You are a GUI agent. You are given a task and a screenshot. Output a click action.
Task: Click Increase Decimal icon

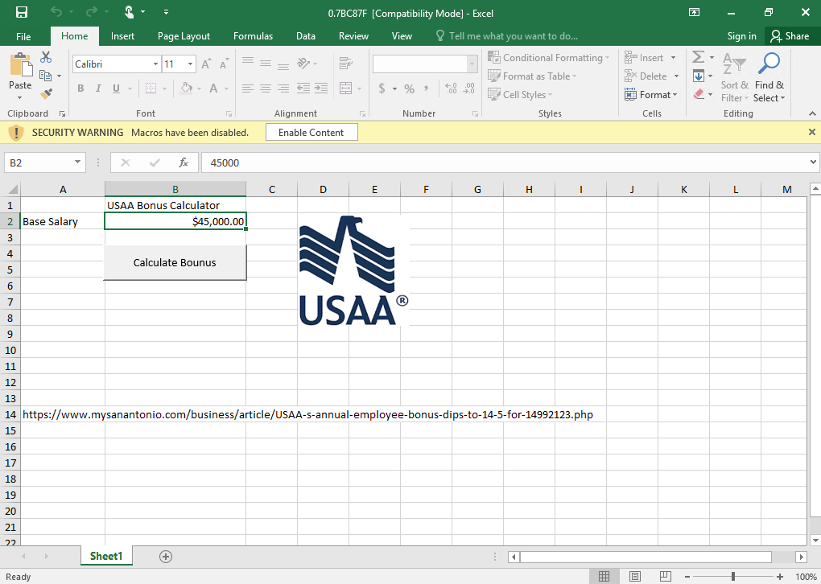[451, 88]
